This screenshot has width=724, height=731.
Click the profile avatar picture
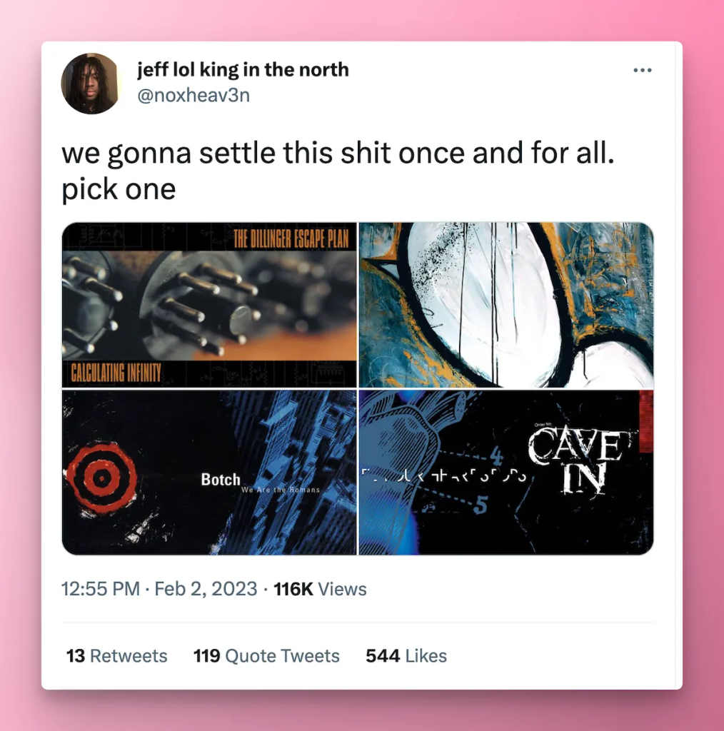pos(91,84)
